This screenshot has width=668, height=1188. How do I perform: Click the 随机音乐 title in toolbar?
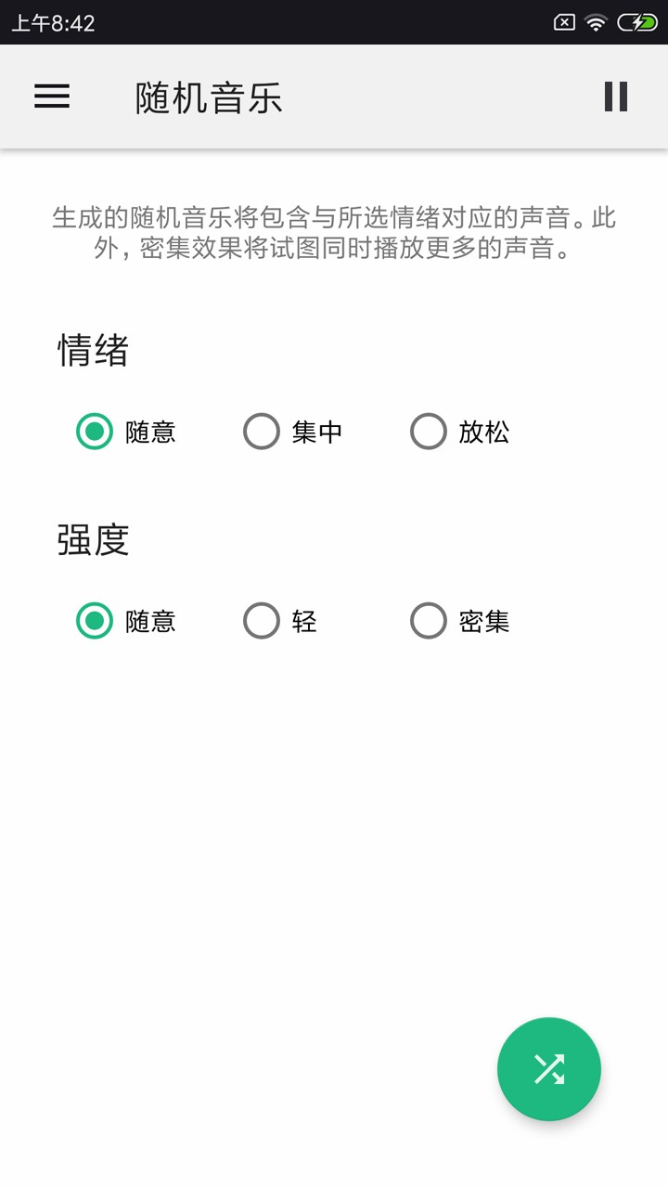(x=209, y=97)
